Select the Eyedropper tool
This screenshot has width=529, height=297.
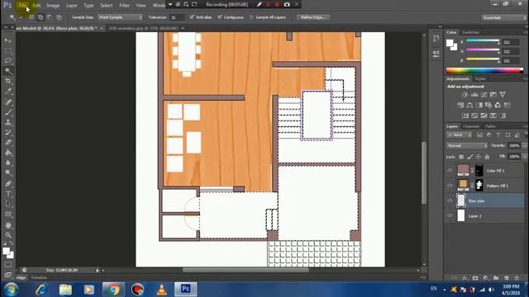point(8,92)
